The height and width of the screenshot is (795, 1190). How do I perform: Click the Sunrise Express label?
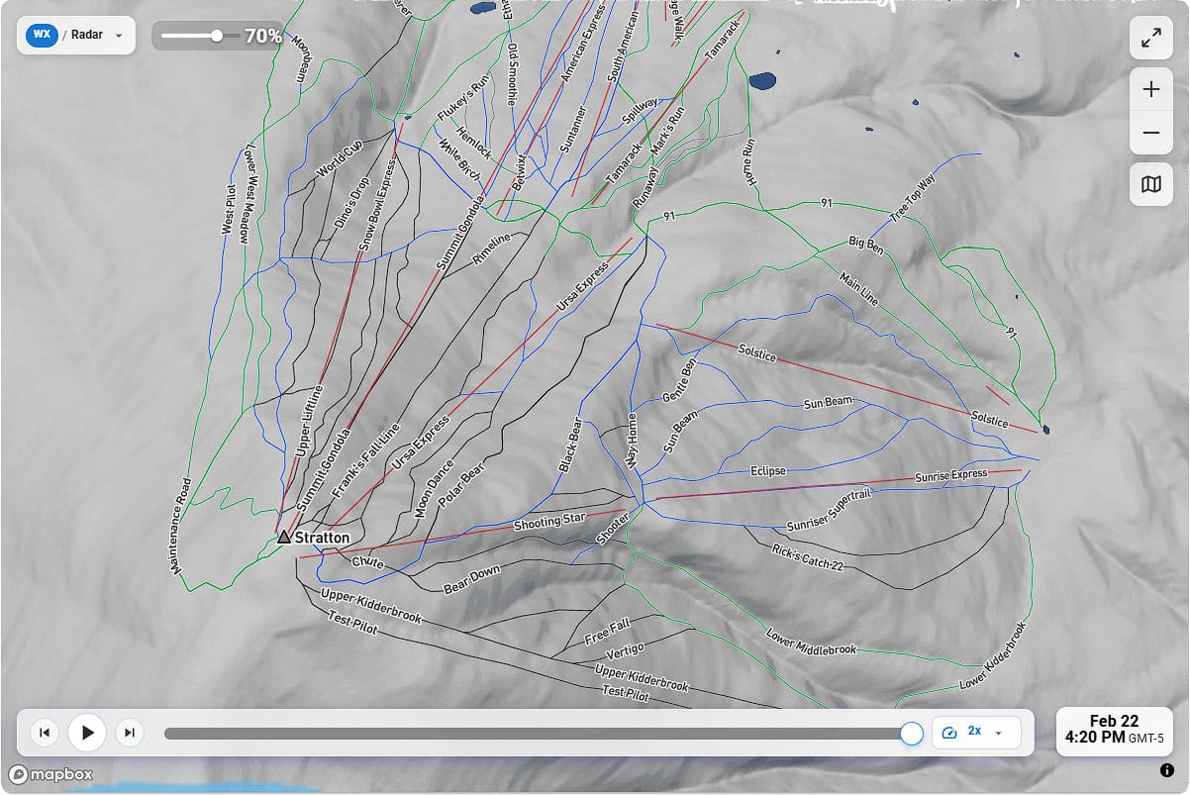click(x=951, y=476)
